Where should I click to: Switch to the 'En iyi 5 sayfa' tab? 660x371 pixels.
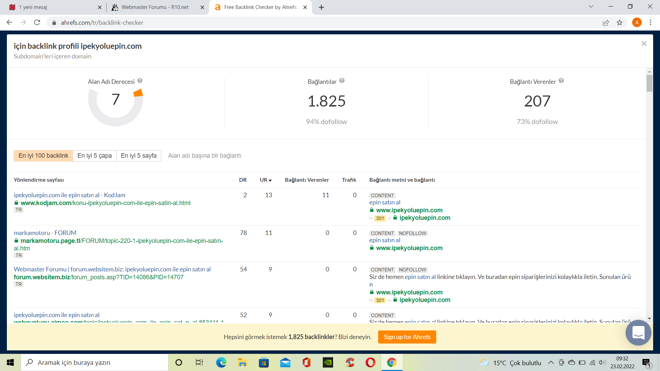[x=139, y=156]
